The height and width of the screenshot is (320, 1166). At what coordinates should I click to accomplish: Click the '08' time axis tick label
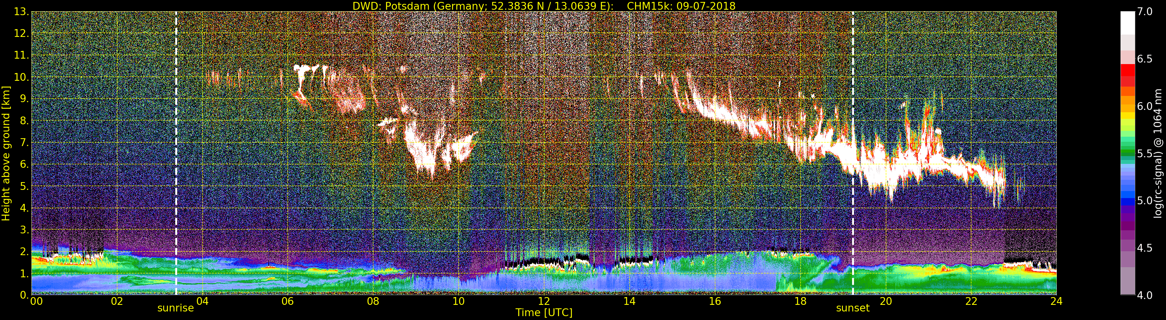pyautogui.click(x=373, y=301)
